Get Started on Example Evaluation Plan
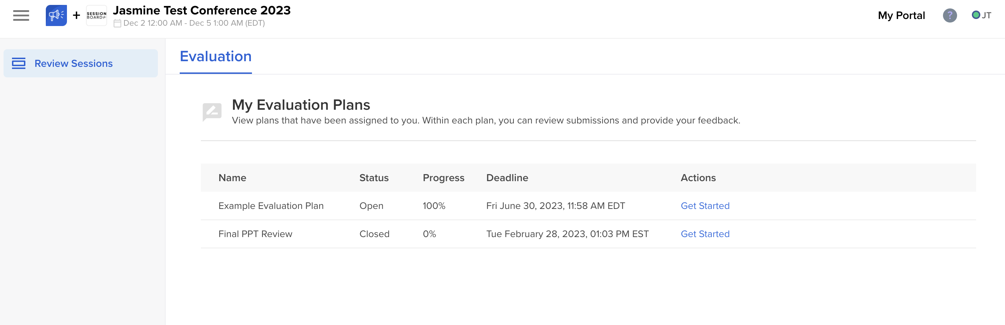1005x325 pixels. 705,205
